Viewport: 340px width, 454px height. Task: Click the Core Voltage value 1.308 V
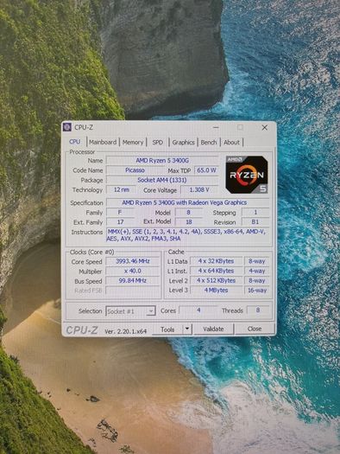[199, 189]
